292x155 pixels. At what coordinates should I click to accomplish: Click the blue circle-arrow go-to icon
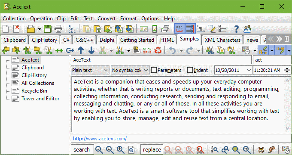pos(70,50)
